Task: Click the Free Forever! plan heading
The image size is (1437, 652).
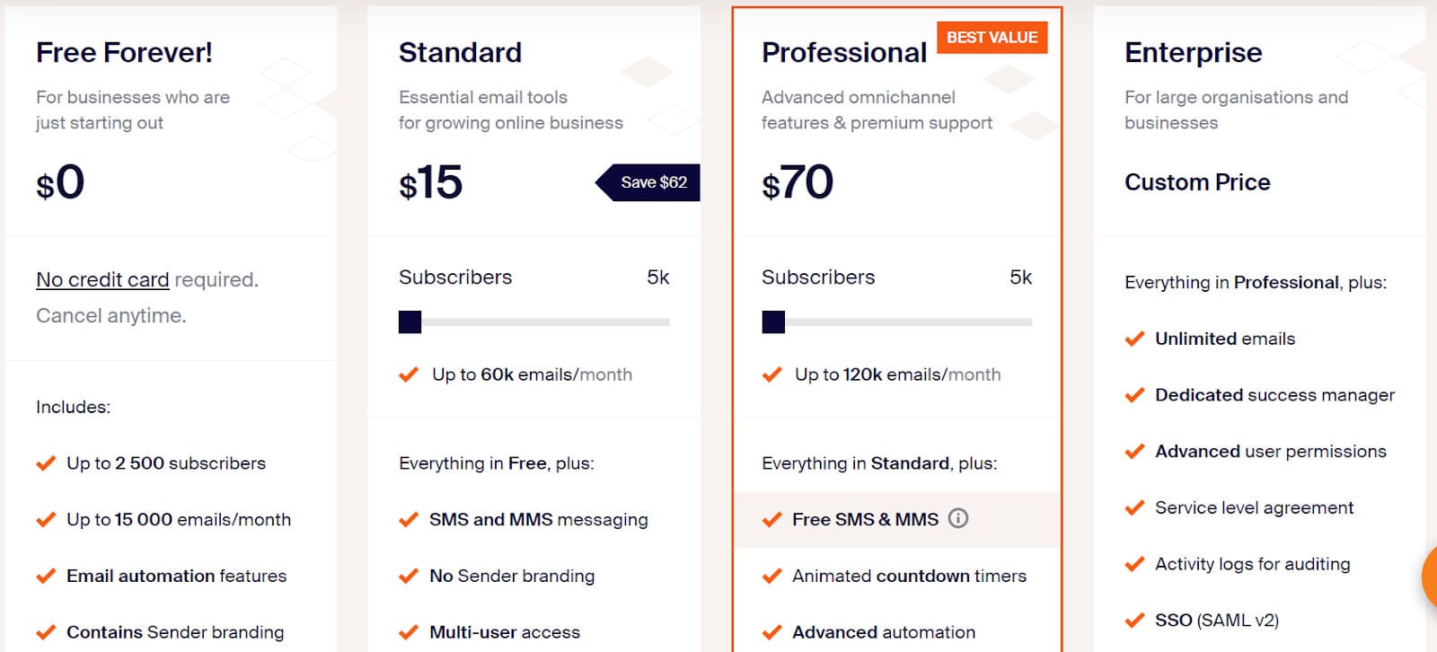Action: pyautogui.click(x=124, y=53)
